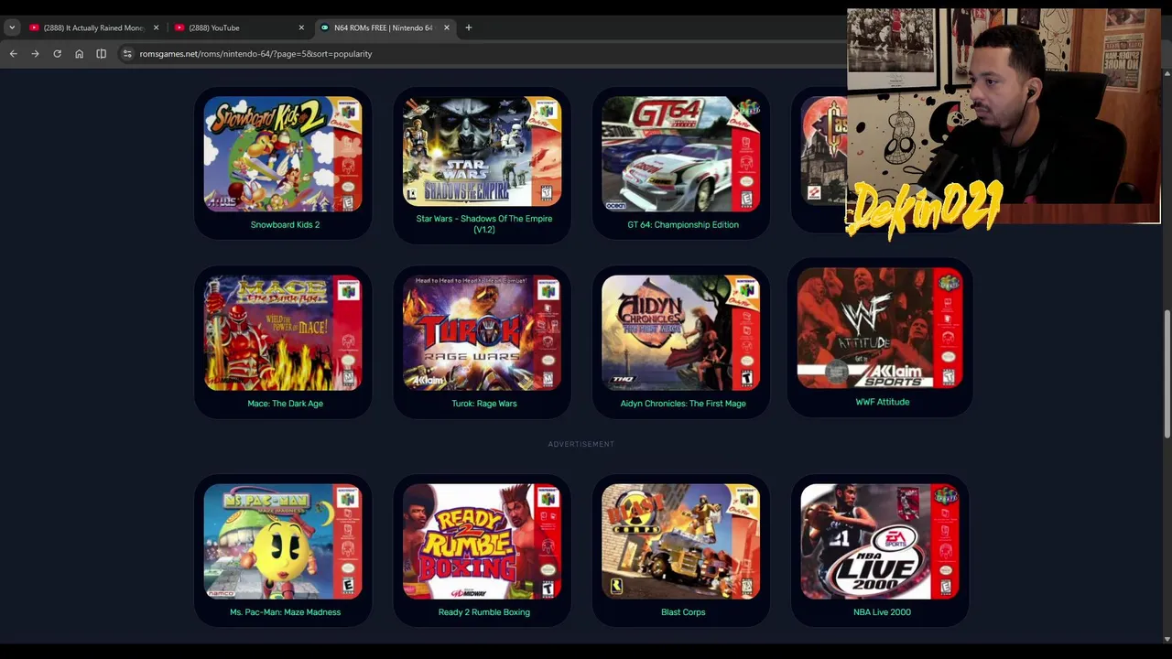
Task: Open Turok: Rage Wars cover image
Action: click(482, 333)
